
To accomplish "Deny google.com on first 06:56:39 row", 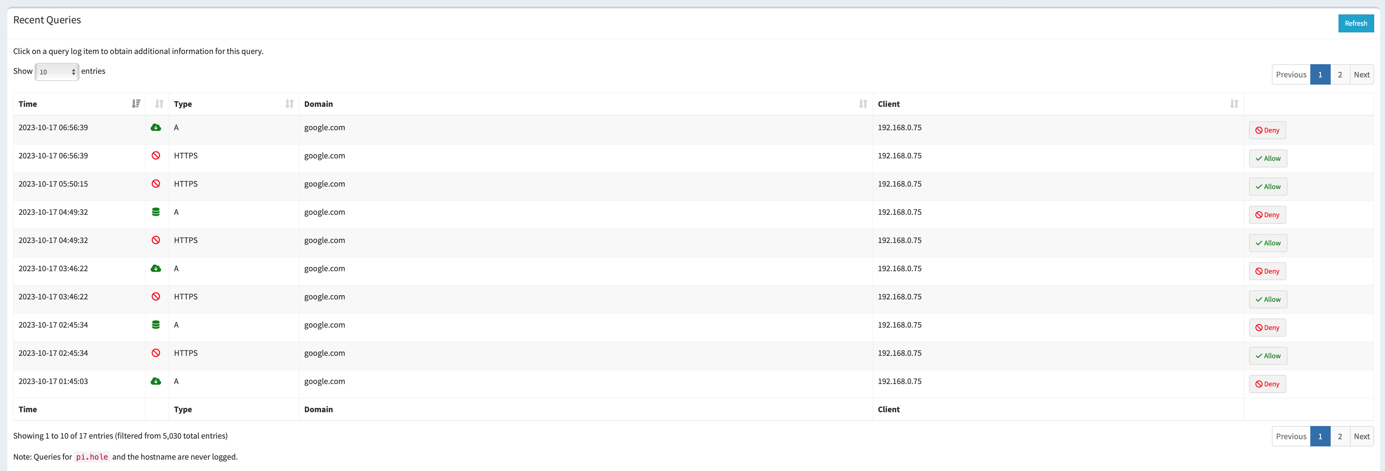I will 1267,130.
